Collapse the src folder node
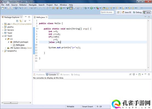The width and height of the screenshot is (152, 109). pyautogui.click(x=6, y=39)
